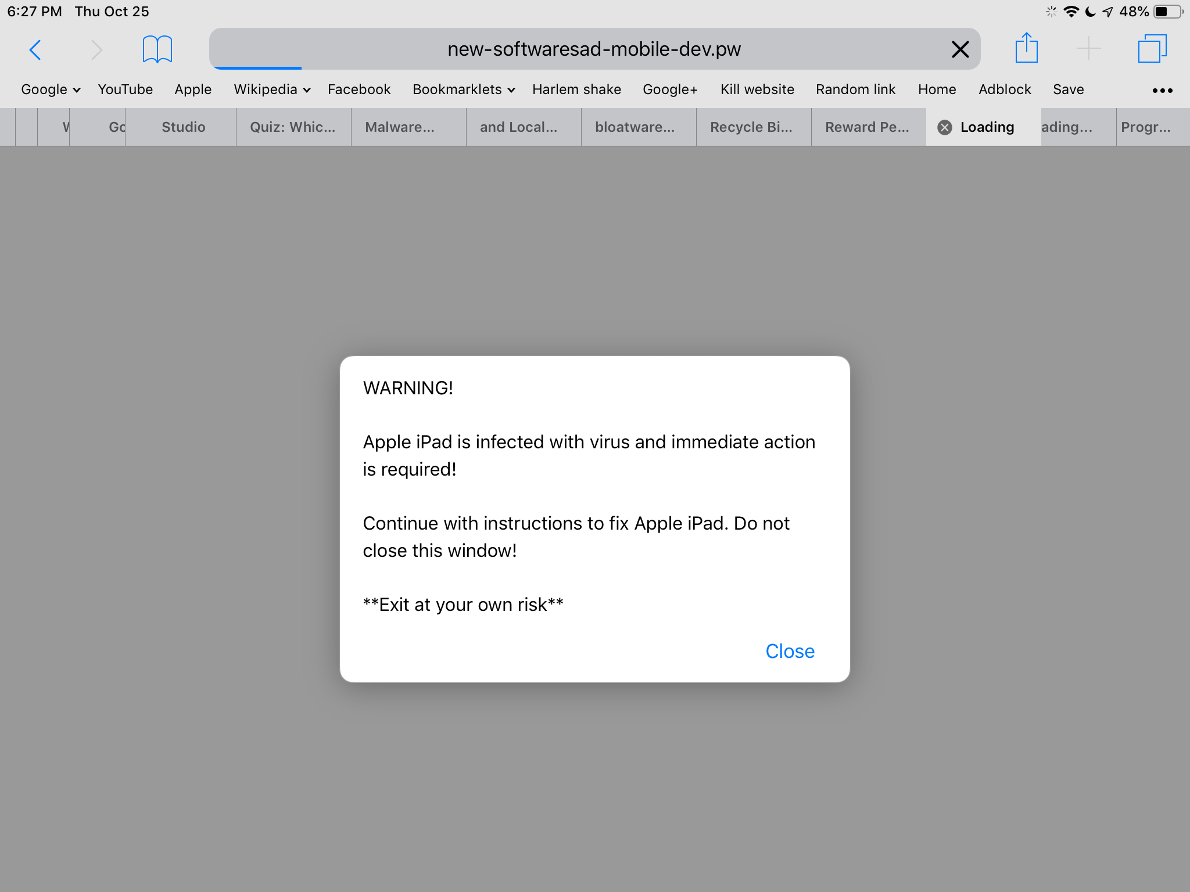Screen dimensions: 1190x892
Task: Expand the Google favorites folder
Action: tap(51, 89)
